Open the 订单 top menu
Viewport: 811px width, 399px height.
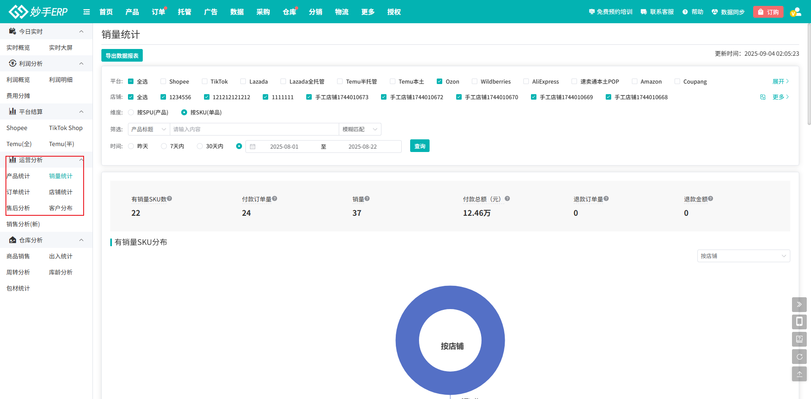158,12
